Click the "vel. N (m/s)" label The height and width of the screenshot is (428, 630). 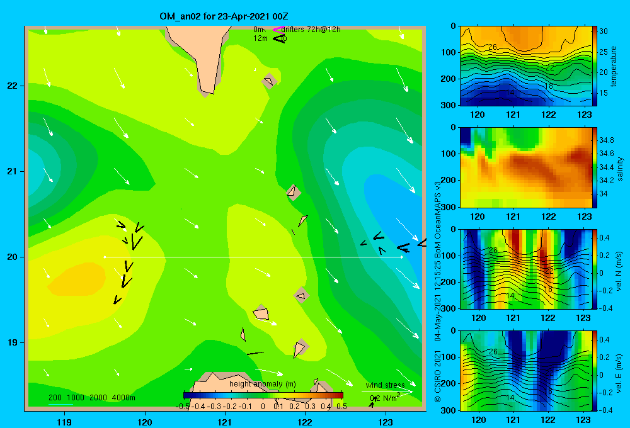pyautogui.click(x=619, y=271)
